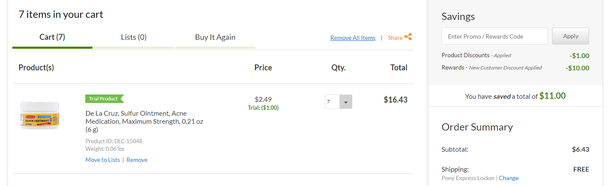Open the quantity dropdown arrow
The image size is (609, 186).
[x=345, y=102]
